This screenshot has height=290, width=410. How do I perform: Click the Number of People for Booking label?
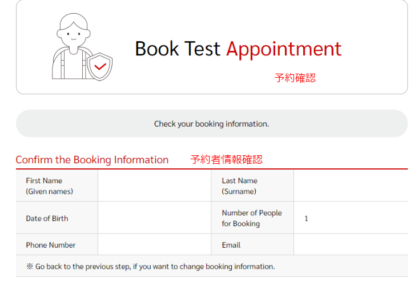coord(251,218)
